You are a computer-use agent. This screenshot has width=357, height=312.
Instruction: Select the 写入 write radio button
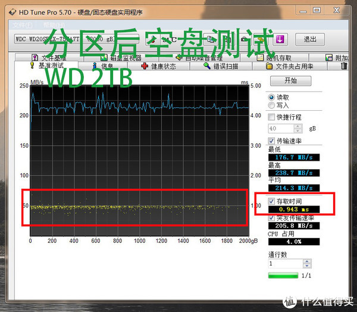pyautogui.click(x=271, y=105)
